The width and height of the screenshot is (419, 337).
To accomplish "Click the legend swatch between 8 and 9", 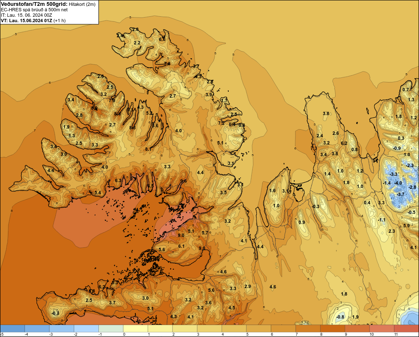I will click(x=333, y=329).
